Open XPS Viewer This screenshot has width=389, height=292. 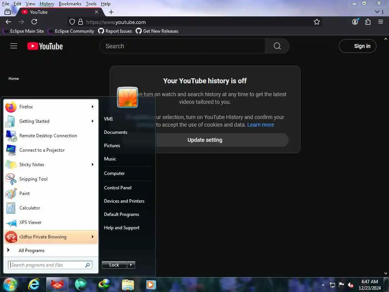[x=51, y=222]
